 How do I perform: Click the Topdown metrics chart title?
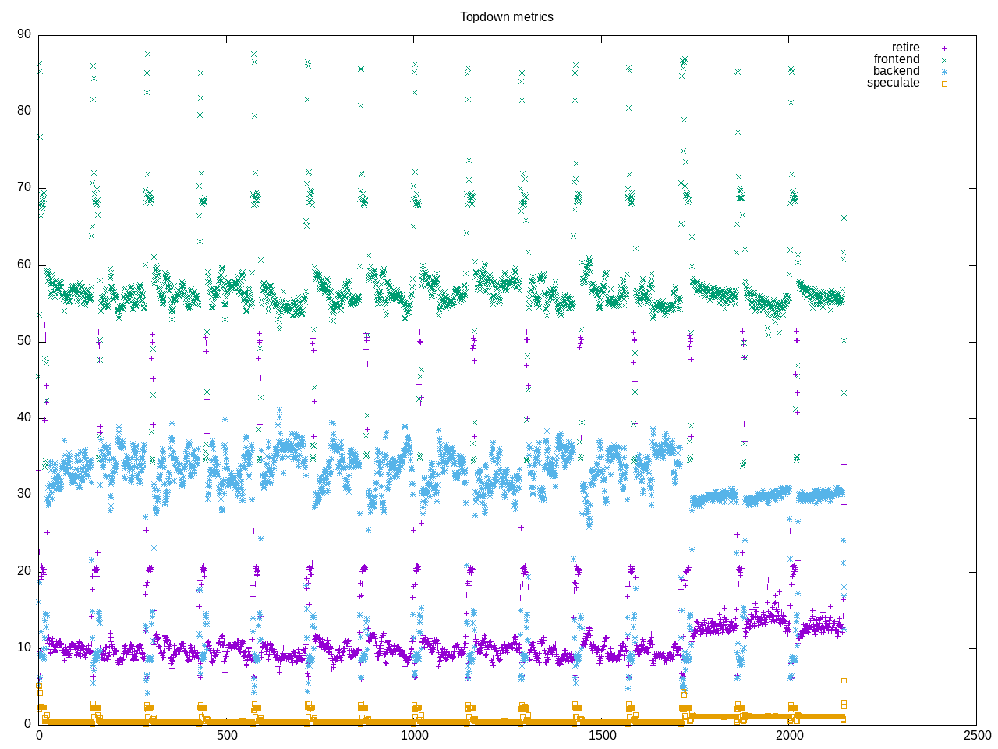(x=506, y=16)
